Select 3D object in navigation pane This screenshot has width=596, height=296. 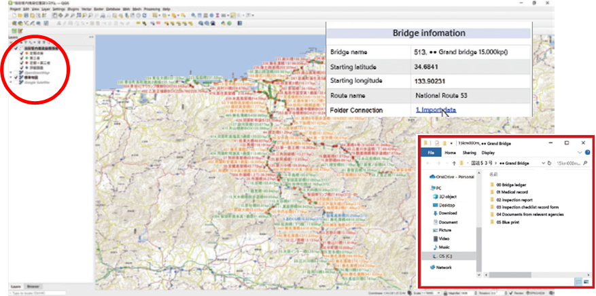point(444,196)
